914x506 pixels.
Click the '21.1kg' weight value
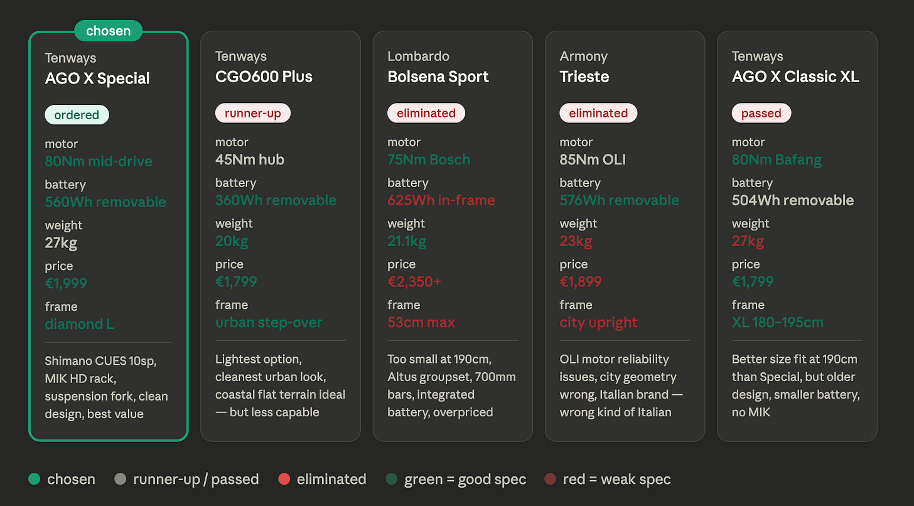[407, 241]
